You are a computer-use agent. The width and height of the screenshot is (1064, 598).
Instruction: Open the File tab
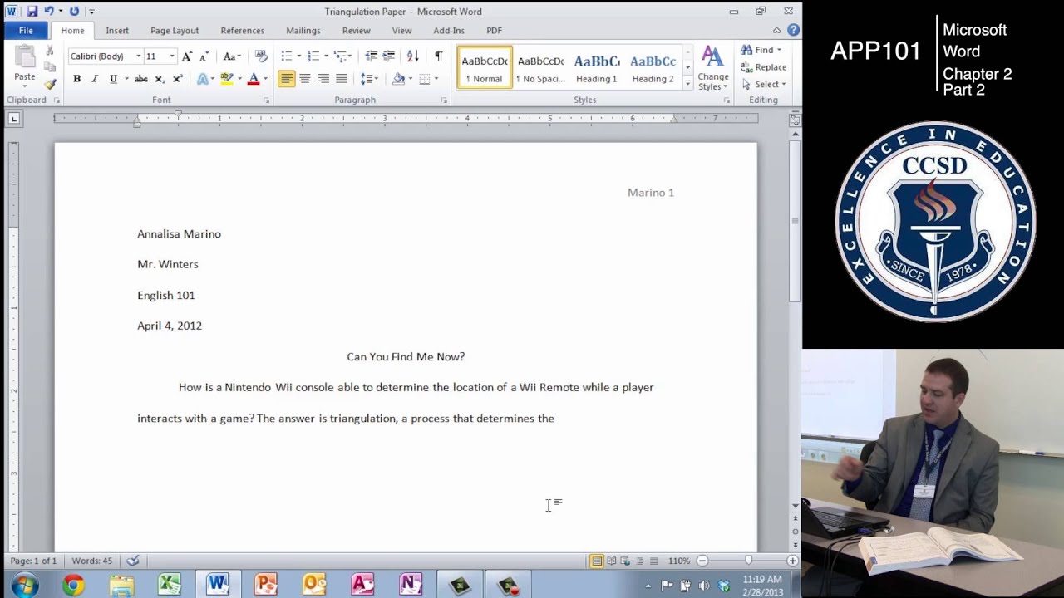(x=26, y=31)
